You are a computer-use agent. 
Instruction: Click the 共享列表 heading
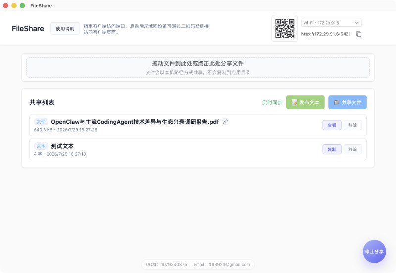(x=42, y=102)
